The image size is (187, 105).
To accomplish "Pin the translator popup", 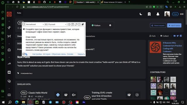I will pos(82,24).
